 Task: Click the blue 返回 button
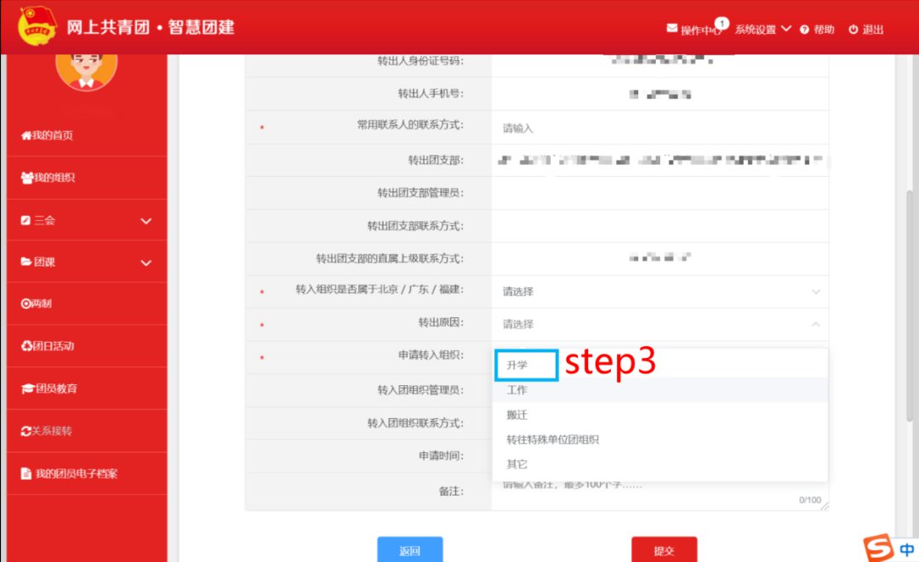(409, 550)
